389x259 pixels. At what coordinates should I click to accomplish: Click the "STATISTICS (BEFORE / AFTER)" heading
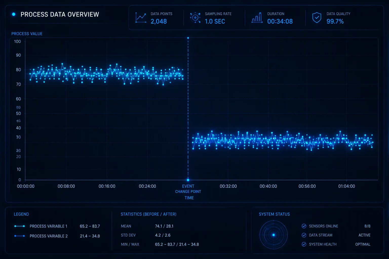[148, 214]
